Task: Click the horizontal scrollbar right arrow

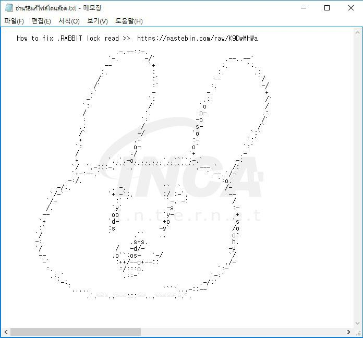Action: click(x=348, y=332)
